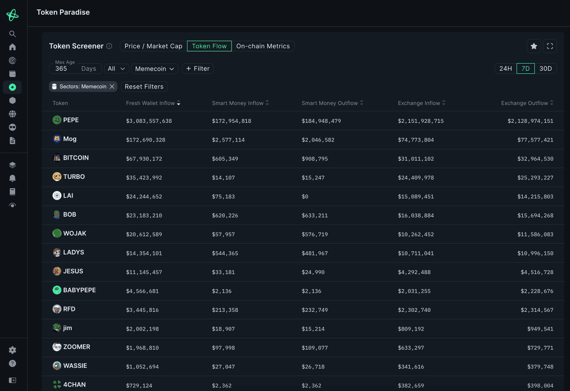The width and height of the screenshot is (570, 391).
Task: Switch to On-chain Metrics tab
Action: (263, 46)
